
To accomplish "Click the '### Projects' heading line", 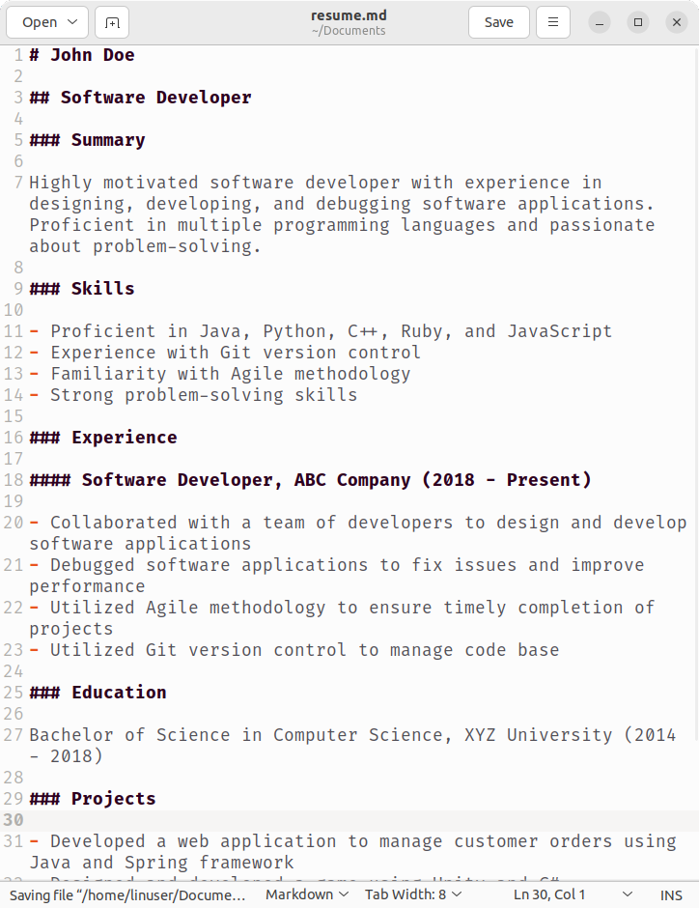I will [93, 799].
